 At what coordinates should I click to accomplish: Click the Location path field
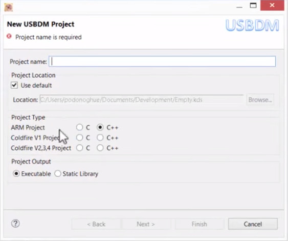click(x=142, y=100)
